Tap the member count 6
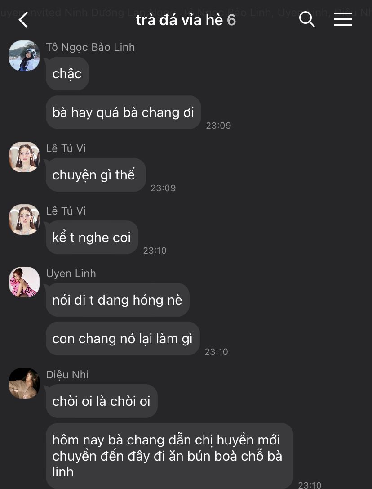Viewport: 372px width, 489px height. pyautogui.click(x=231, y=21)
